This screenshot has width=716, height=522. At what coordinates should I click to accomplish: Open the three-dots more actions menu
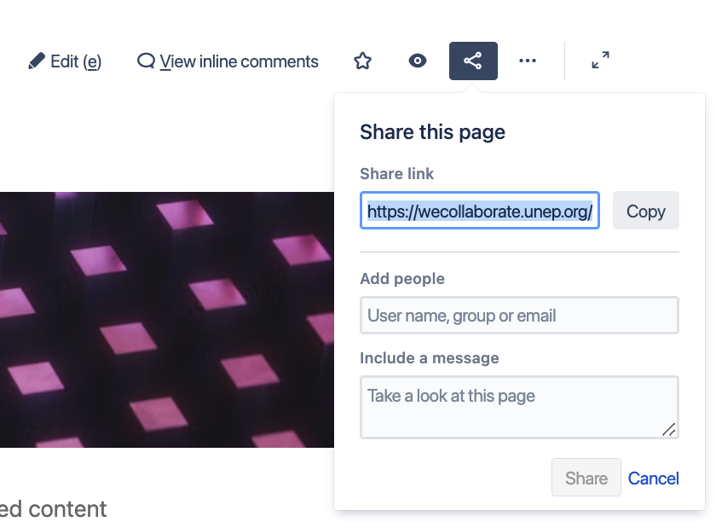coord(528,61)
